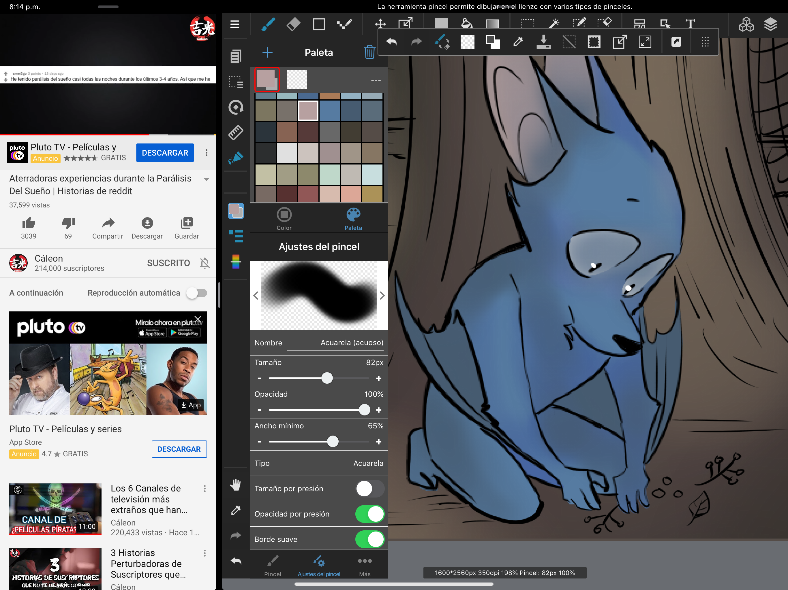
Task: Enable Tamaño por presión switch
Action: 369,489
